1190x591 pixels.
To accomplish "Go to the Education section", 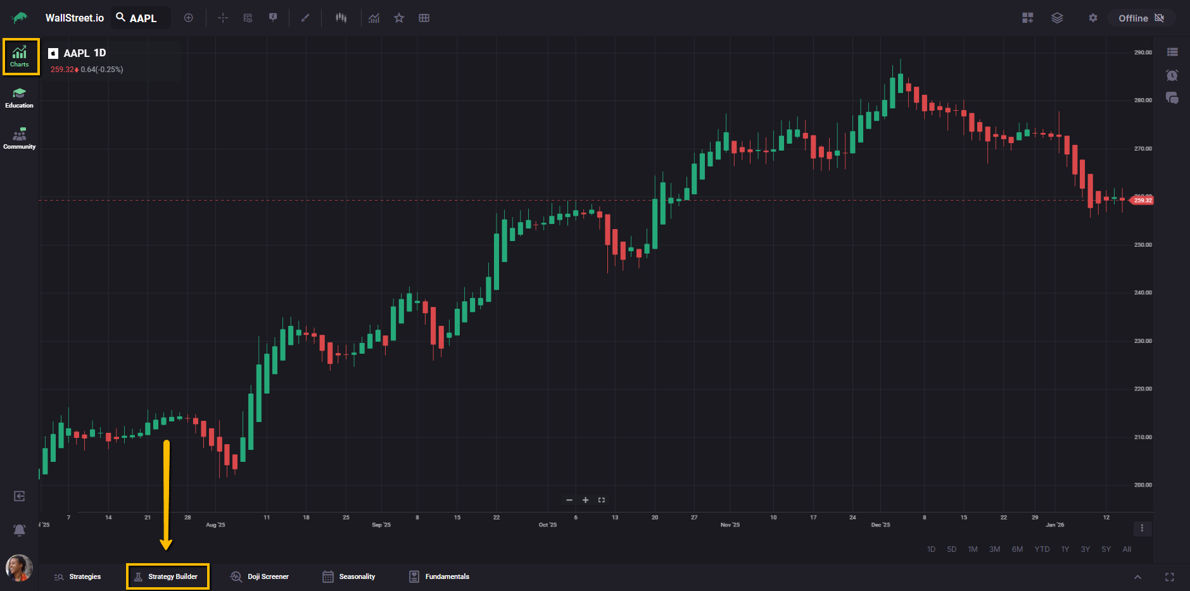I will click(x=20, y=97).
